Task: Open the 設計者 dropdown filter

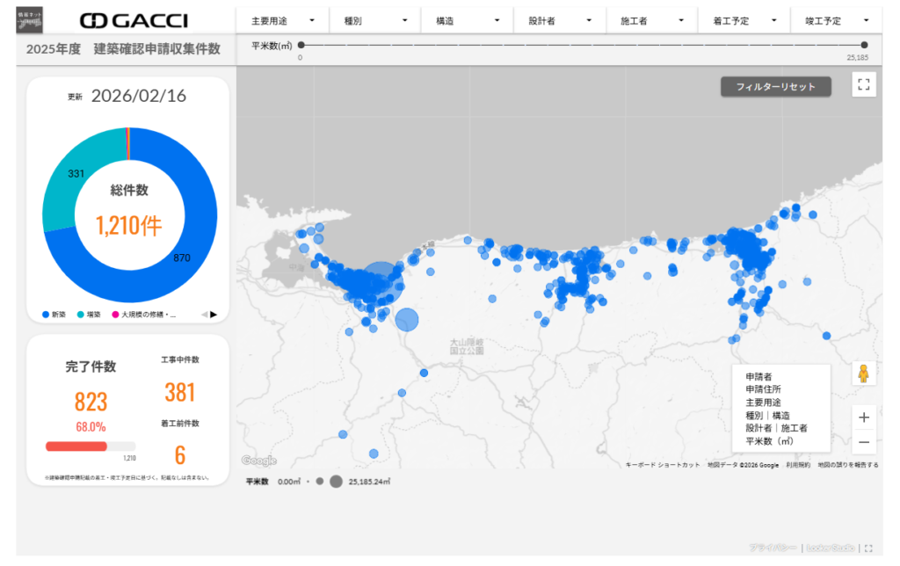Action: click(560, 20)
